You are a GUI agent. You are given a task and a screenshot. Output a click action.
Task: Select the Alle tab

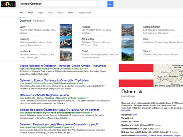pos(22,13)
